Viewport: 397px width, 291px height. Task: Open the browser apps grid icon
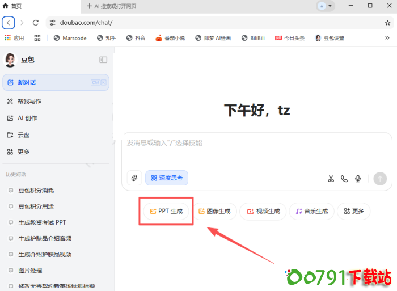click(x=37, y=38)
